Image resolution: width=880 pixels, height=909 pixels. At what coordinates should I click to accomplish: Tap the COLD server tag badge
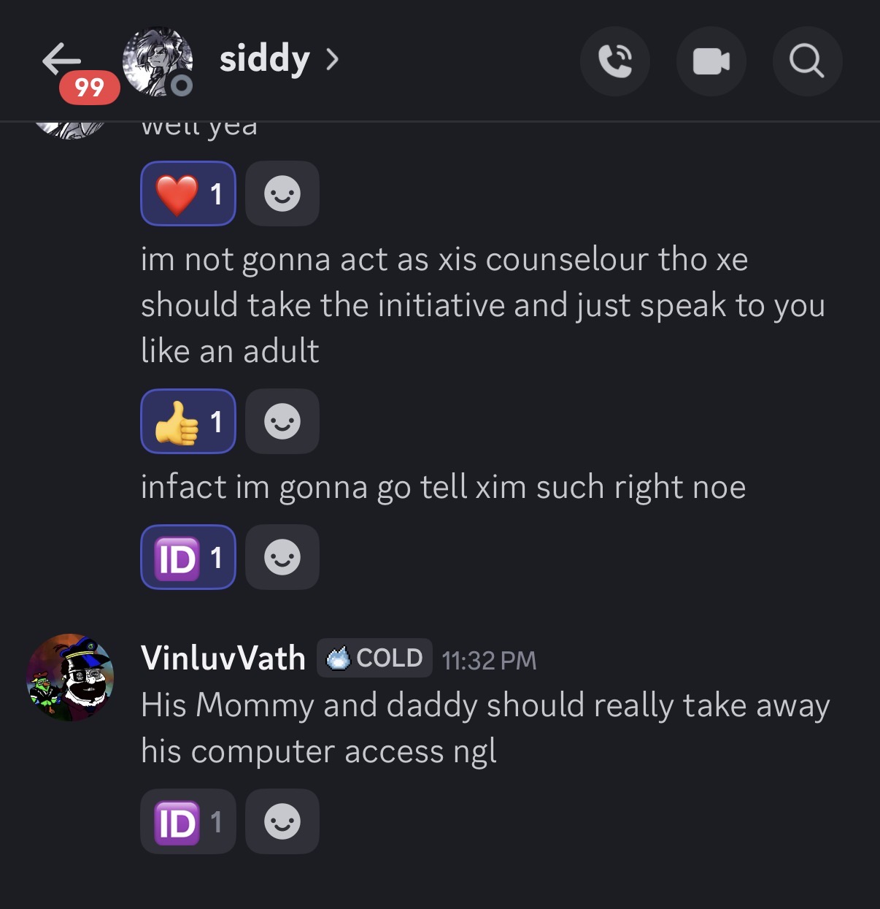point(375,658)
